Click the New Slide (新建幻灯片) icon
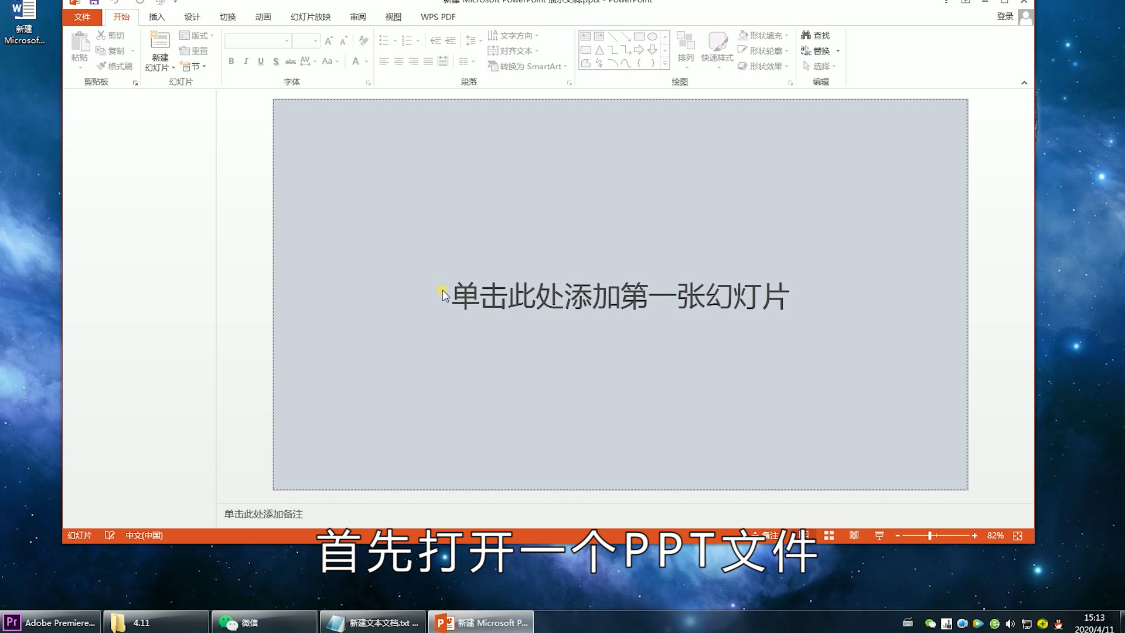Viewport: 1125px width, 633px height. click(x=159, y=41)
